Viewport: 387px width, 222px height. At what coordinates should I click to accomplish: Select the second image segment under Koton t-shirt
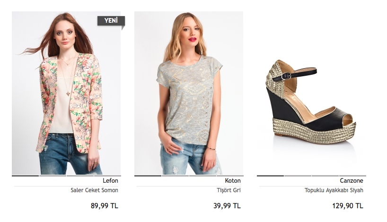tap(175, 176)
